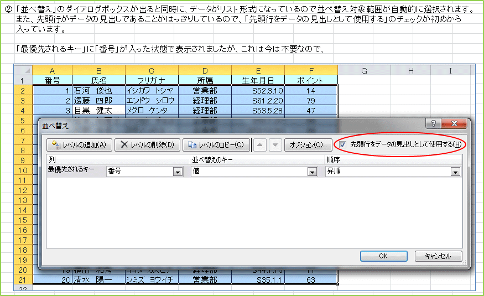Select row 15 header
484x296 pixels.
[23, 220]
